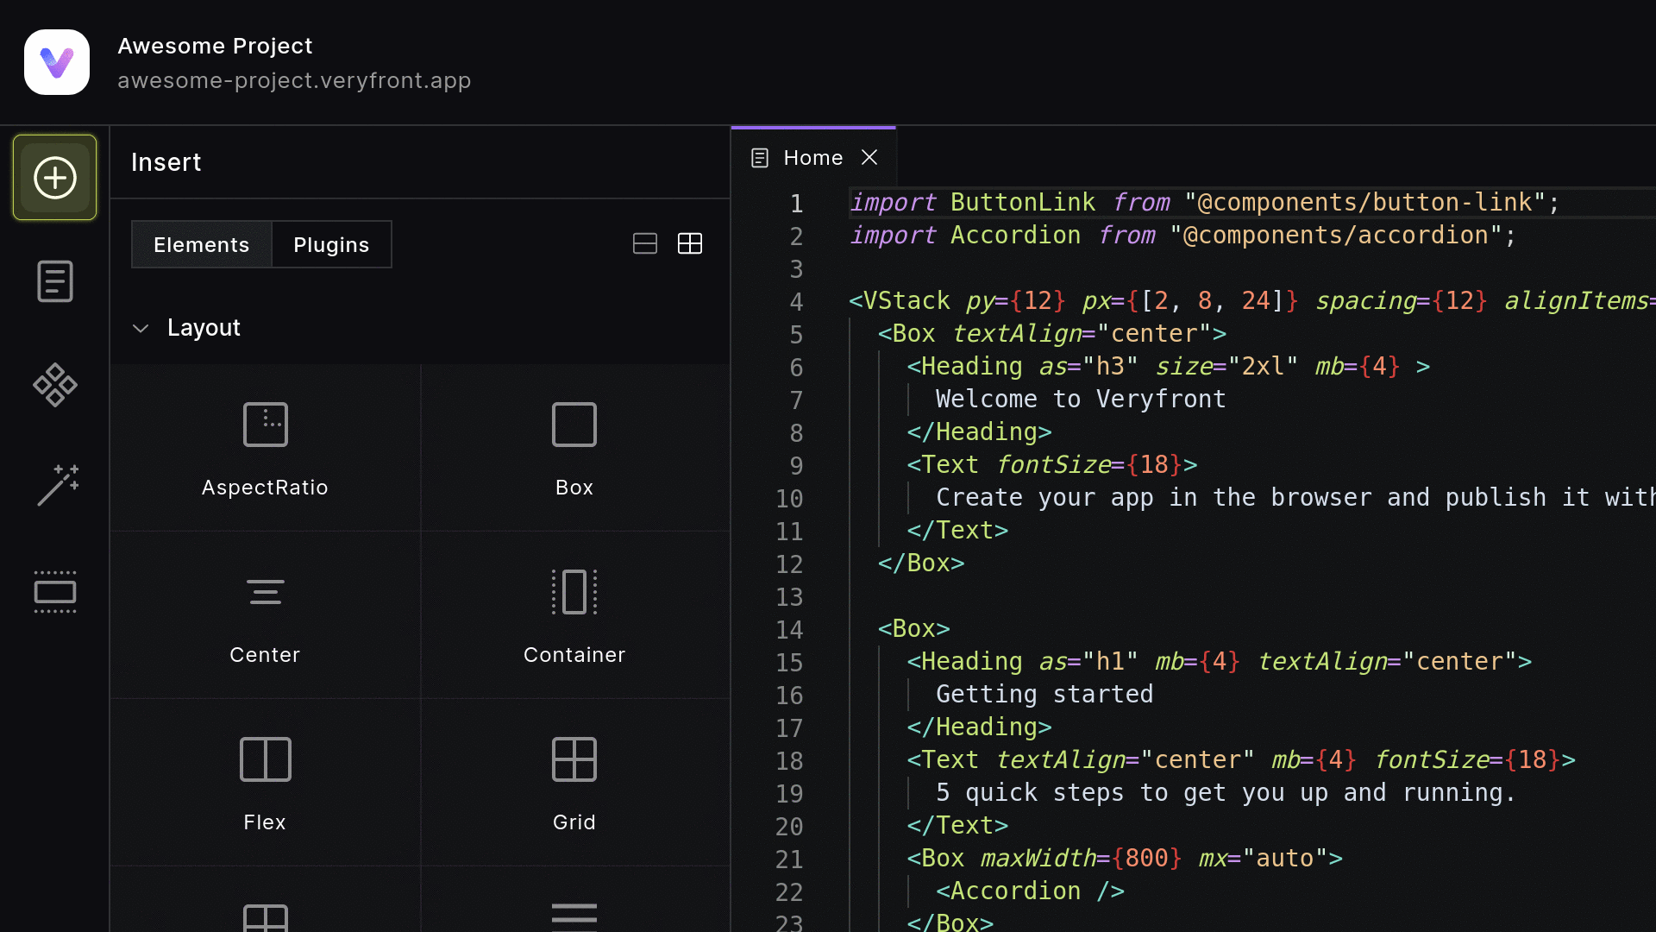Click '5 quick steps to get you' line
The height and width of the screenshot is (932, 1656).
1226,792
